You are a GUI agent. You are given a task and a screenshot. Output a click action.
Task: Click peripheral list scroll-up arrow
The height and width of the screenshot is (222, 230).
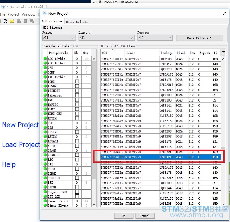pos(94,59)
